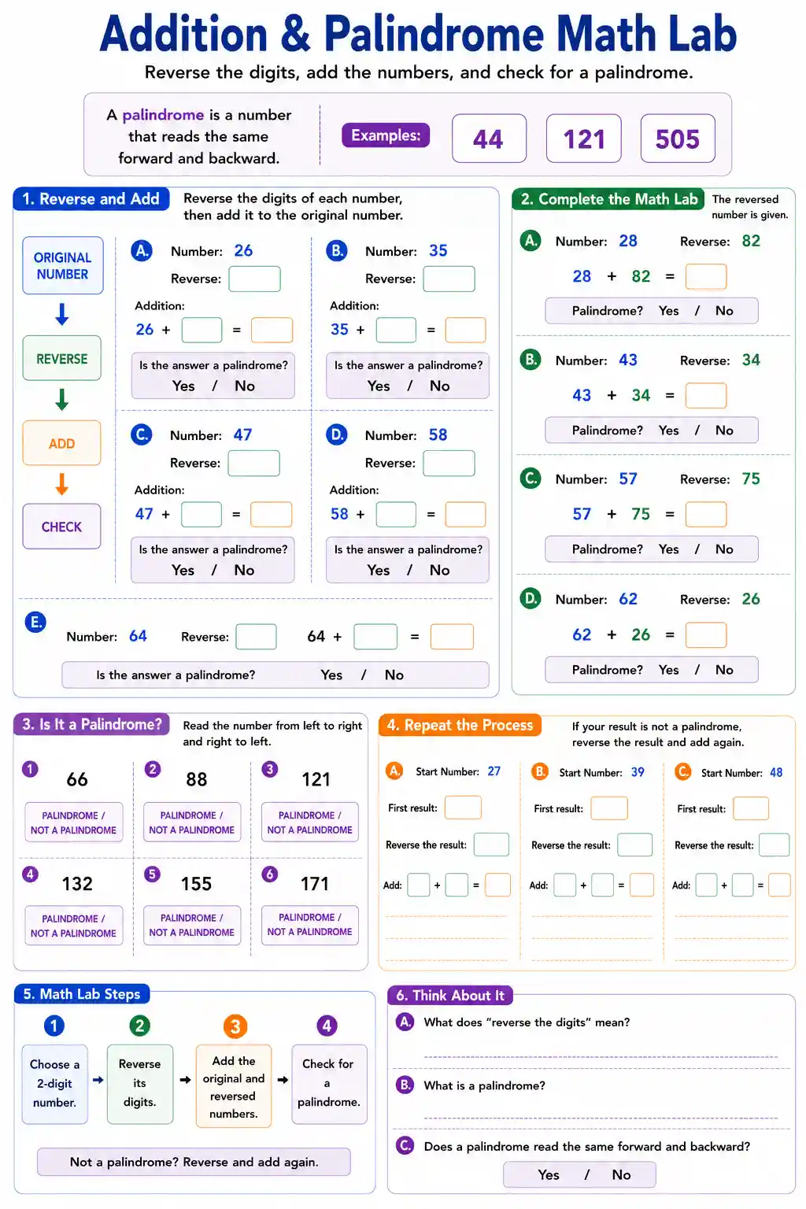Screen dimensions: 806x1209
Task: Select Yes for the palindrome question under number 26
Action: click(183, 386)
